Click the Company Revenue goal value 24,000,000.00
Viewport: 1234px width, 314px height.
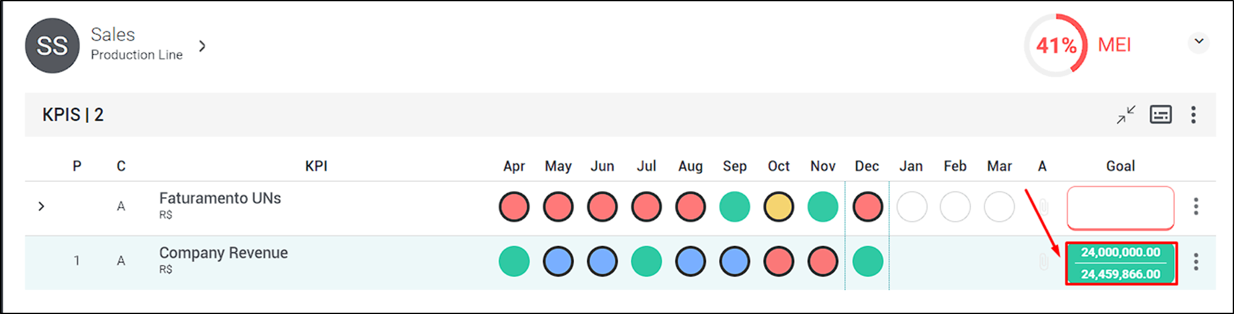1121,252
